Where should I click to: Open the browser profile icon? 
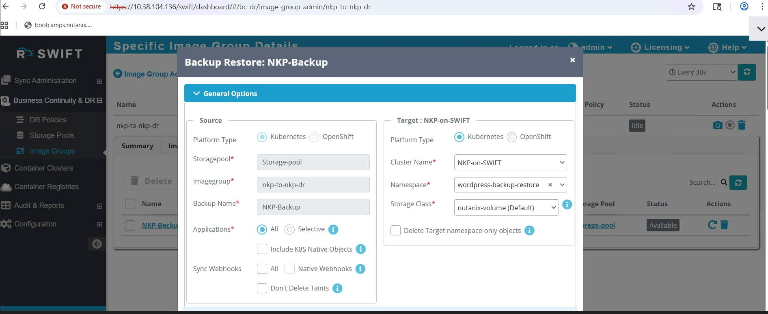(744, 6)
